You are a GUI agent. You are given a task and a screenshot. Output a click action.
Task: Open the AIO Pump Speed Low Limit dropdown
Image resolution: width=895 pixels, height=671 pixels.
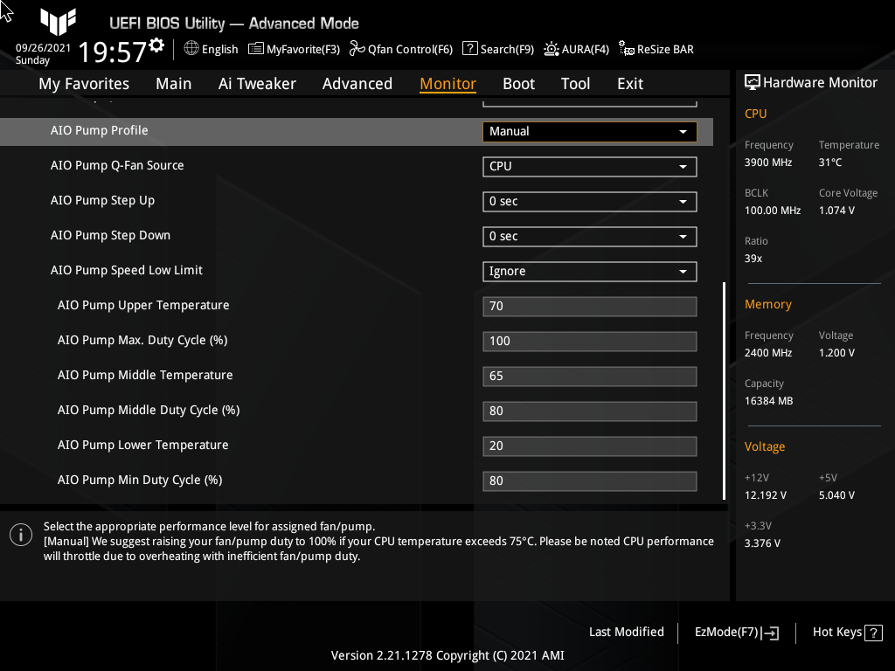(589, 271)
